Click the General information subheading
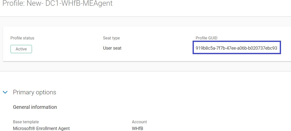The image size is (291, 131). (x=35, y=107)
